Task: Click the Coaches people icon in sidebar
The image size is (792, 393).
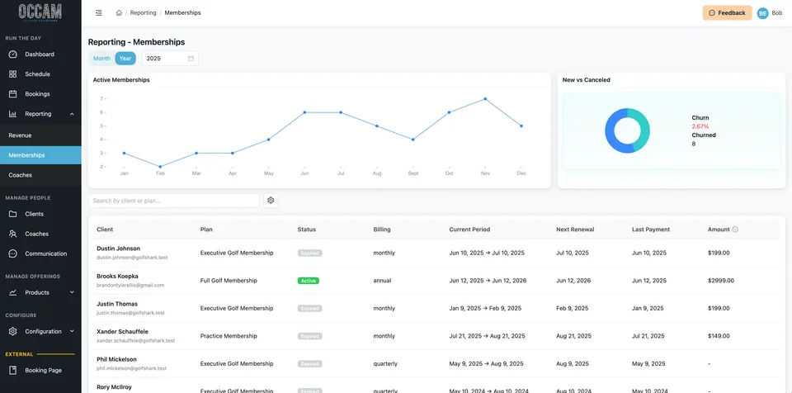Action: tap(13, 234)
